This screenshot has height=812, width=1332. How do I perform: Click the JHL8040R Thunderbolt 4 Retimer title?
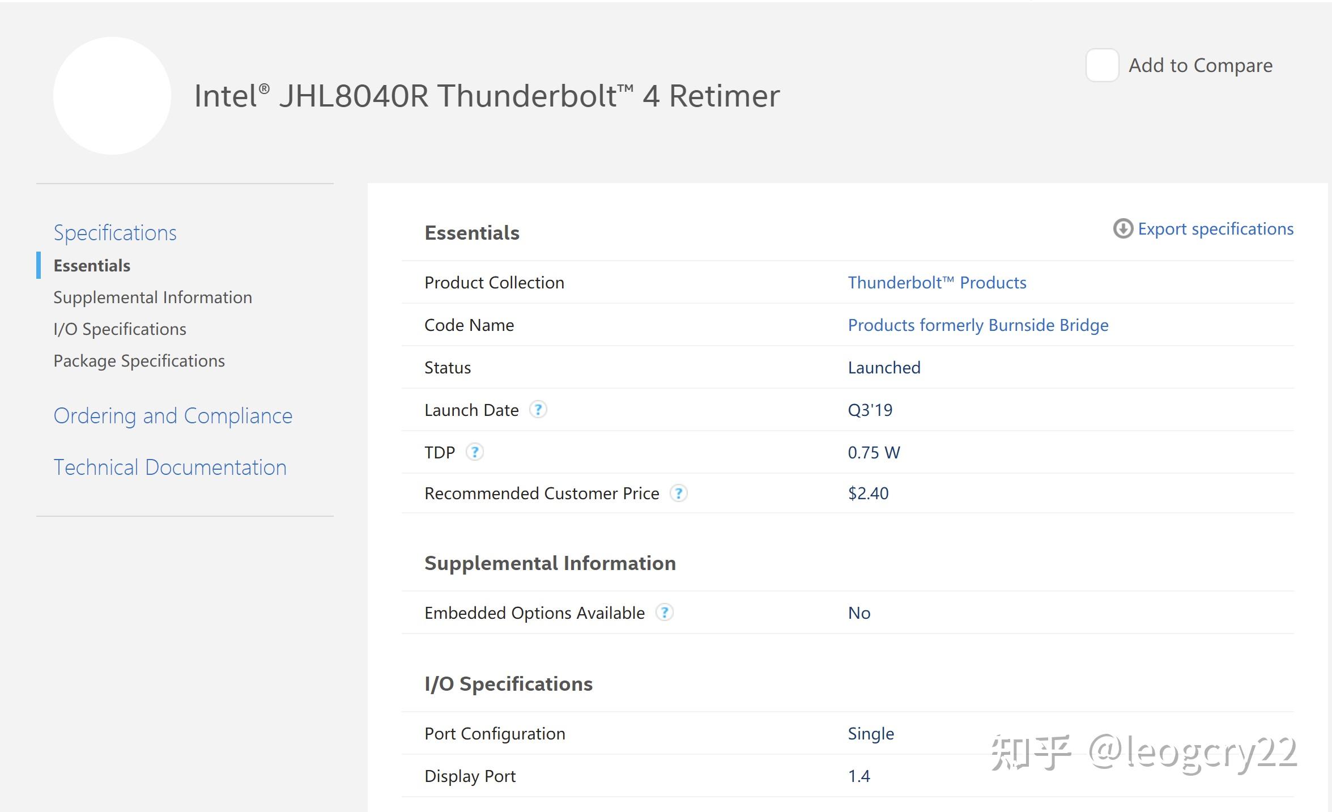click(487, 96)
